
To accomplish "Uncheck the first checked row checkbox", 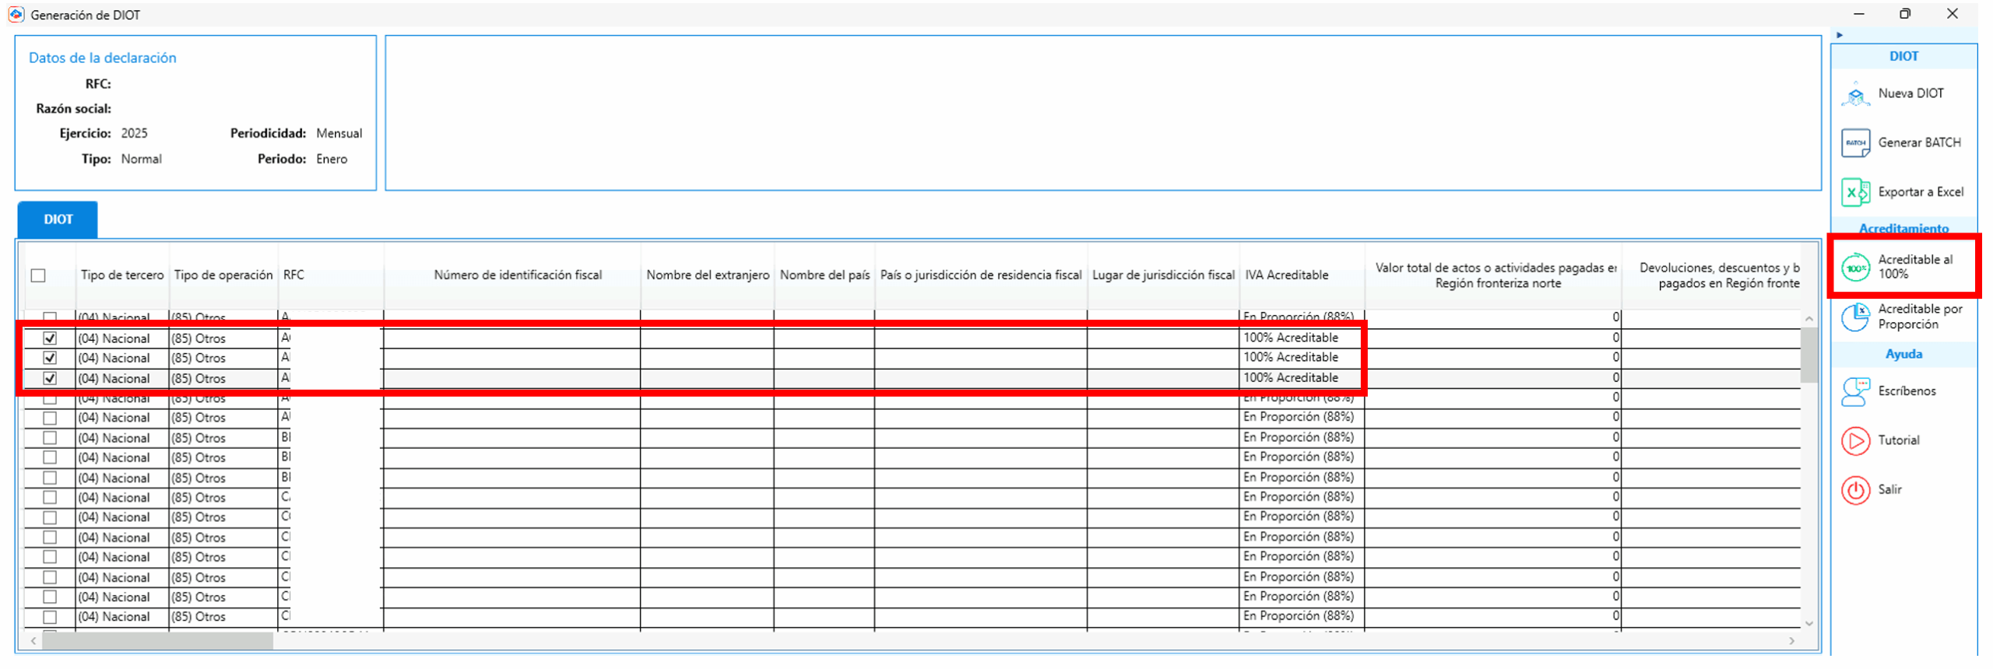I will coord(50,338).
